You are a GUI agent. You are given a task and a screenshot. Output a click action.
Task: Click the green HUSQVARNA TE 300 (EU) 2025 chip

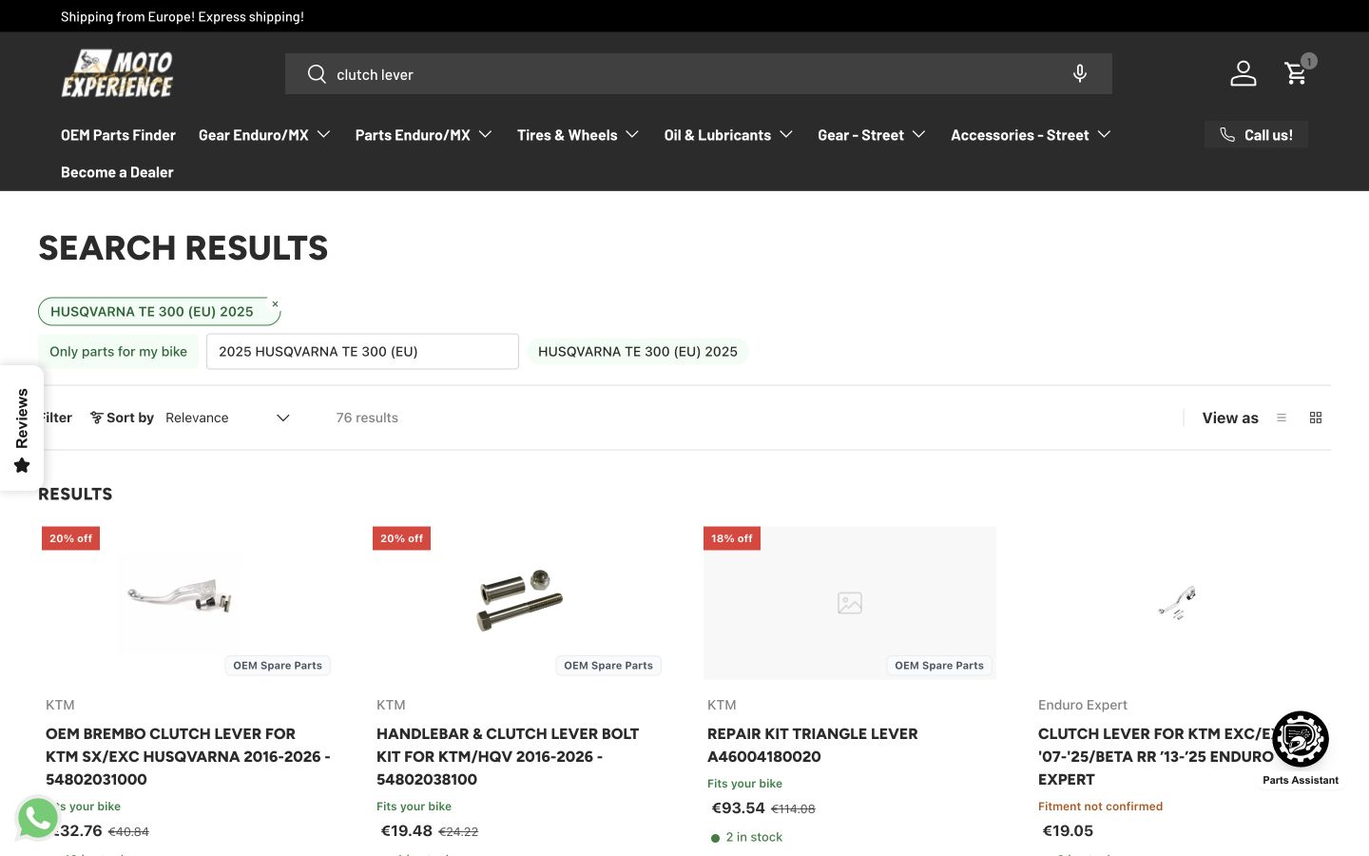coord(638,351)
